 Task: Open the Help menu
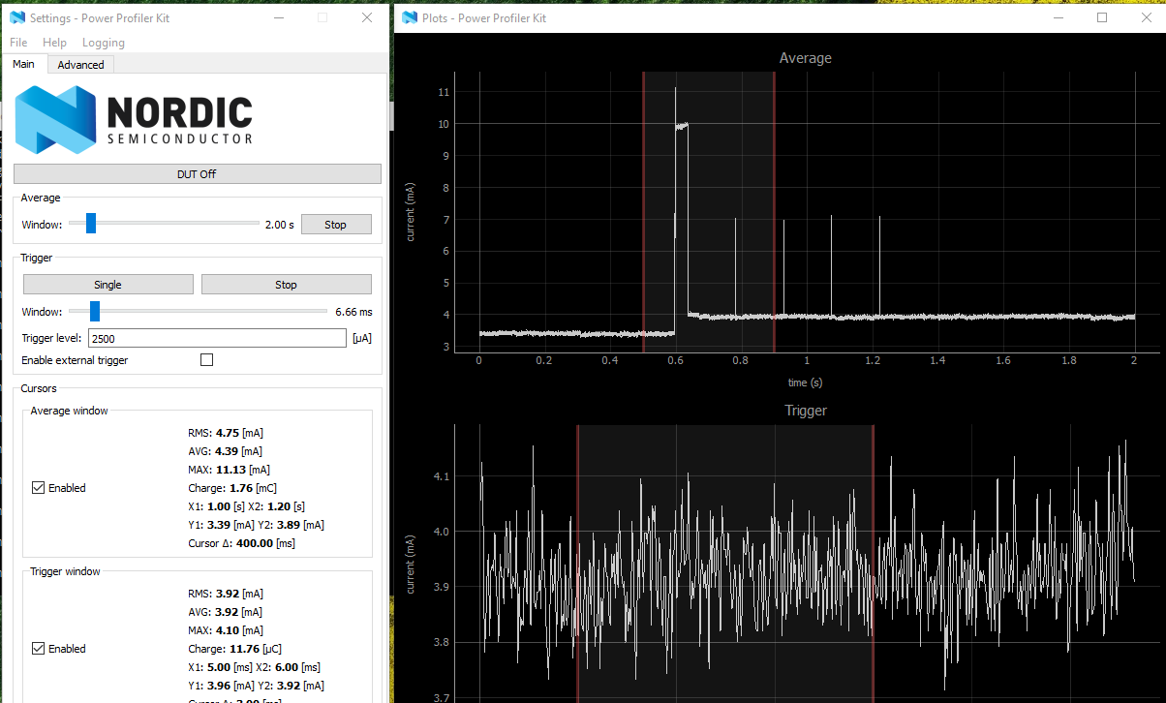point(55,43)
